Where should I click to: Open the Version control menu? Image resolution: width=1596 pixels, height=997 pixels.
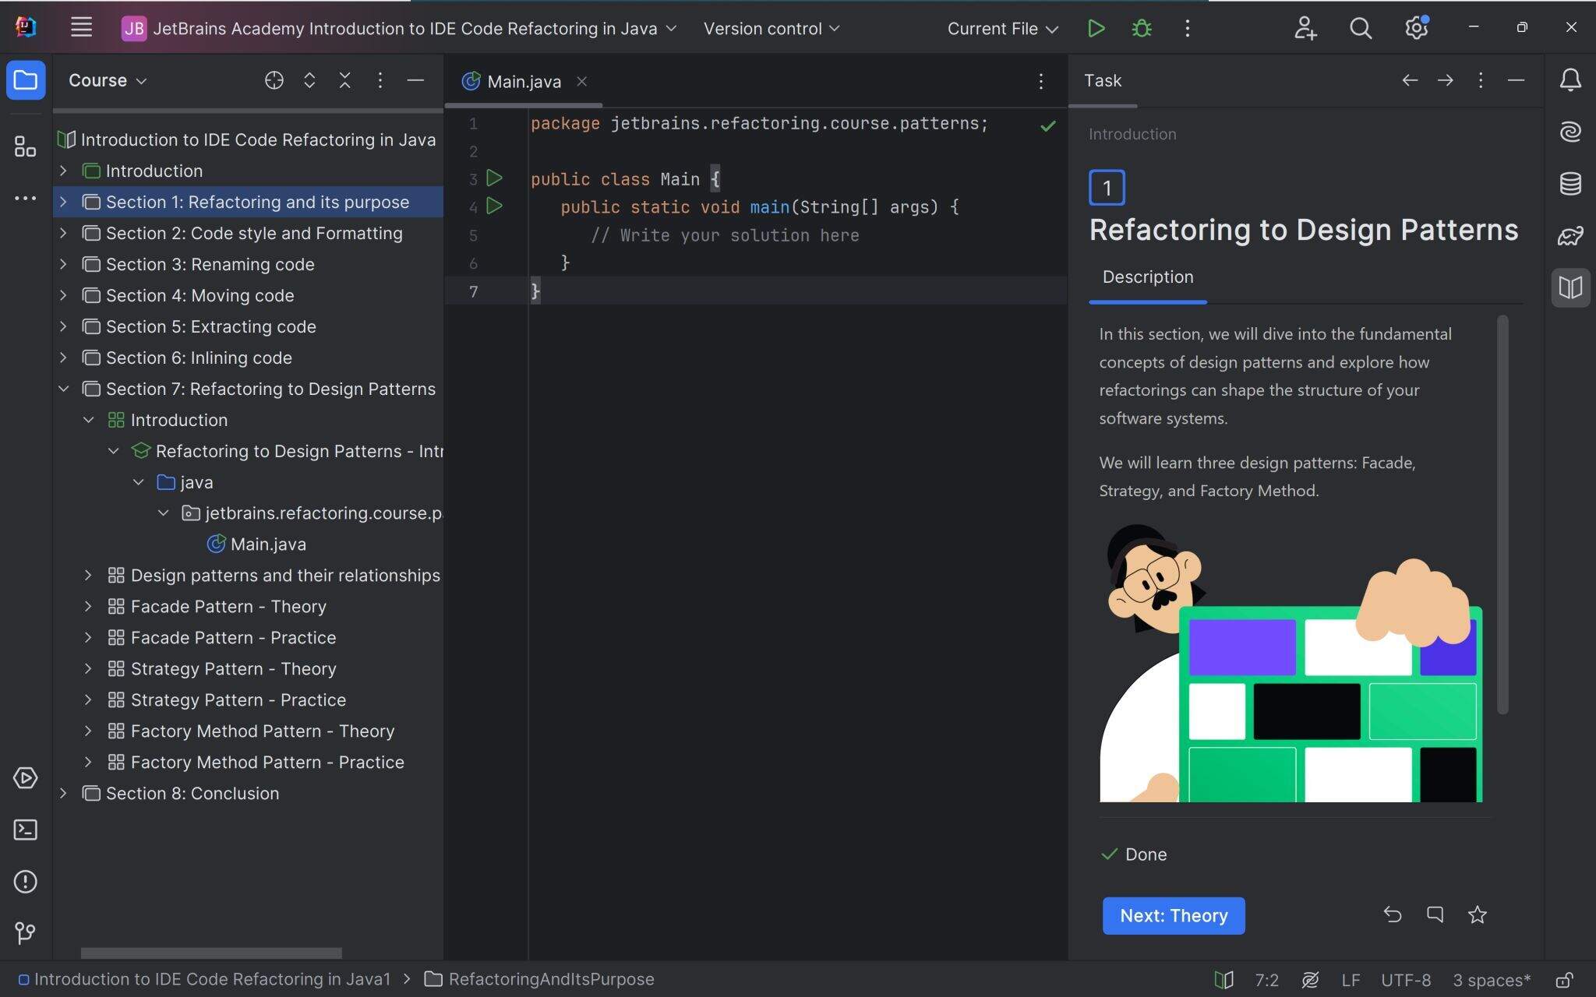pos(772,29)
